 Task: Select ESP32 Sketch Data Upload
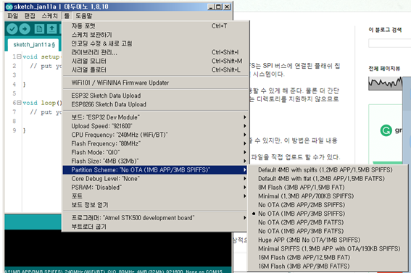click(x=156, y=96)
